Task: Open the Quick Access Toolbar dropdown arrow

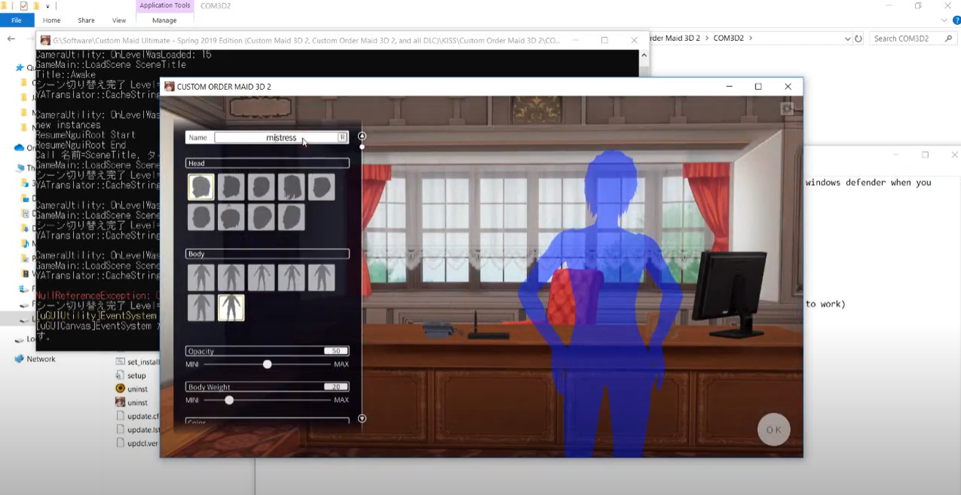Action: click(x=48, y=7)
